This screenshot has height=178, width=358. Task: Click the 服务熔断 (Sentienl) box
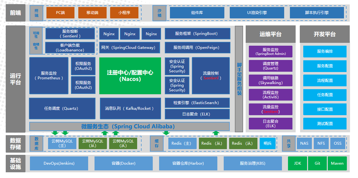pos(70,34)
